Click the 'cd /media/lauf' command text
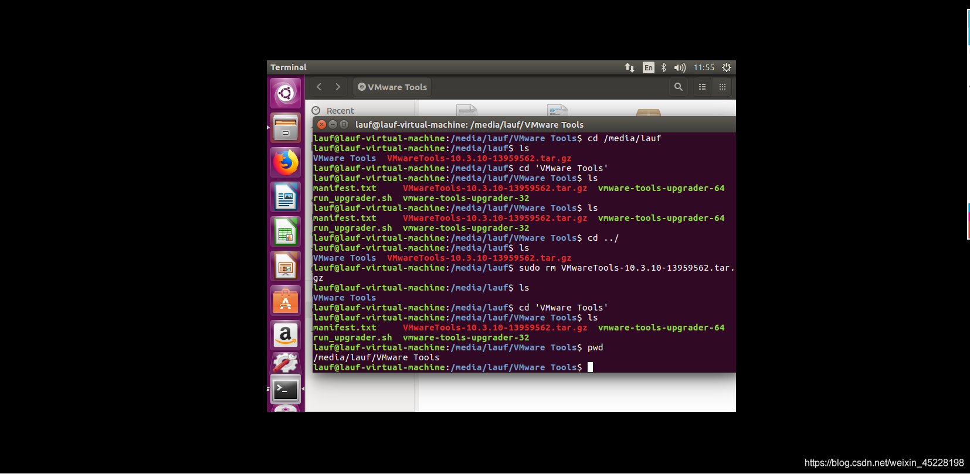This screenshot has height=474, width=970. [624, 138]
